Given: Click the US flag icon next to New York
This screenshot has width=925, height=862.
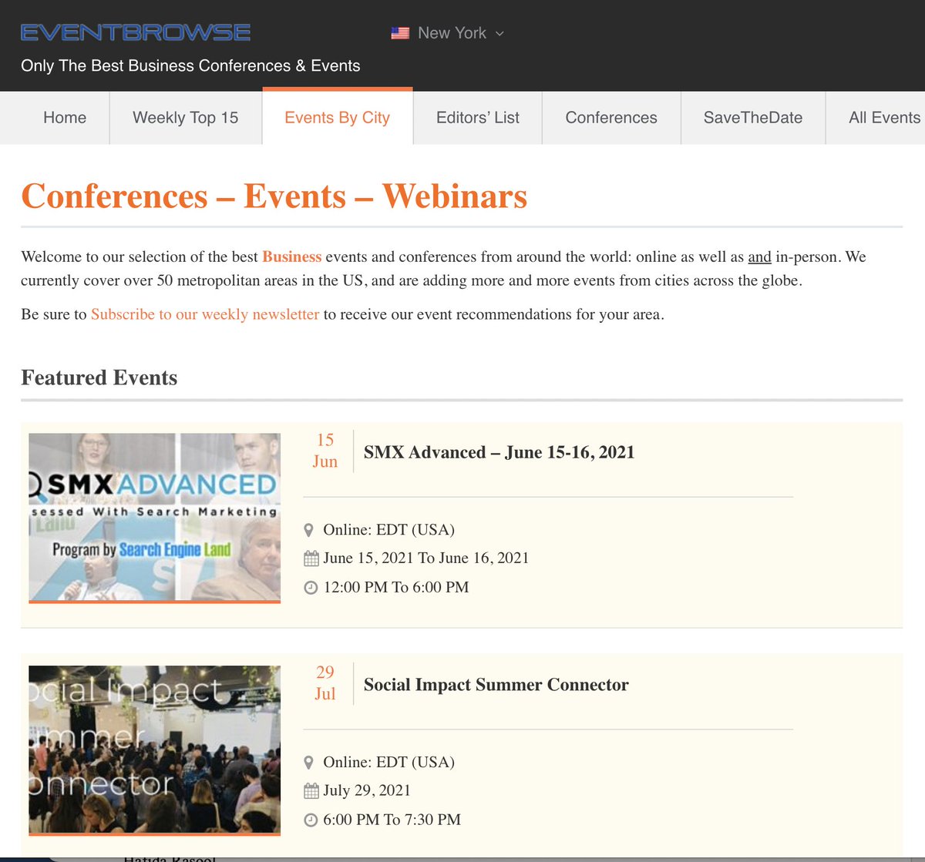Looking at the screenshot, I should coord(400,32).
